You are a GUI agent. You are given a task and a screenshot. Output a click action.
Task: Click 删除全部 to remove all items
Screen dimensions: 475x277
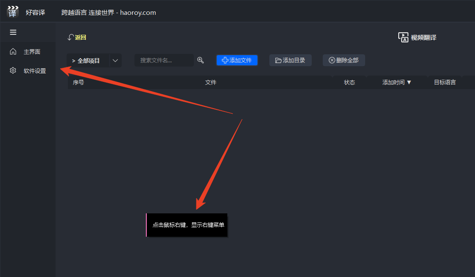tap(344, 60)
